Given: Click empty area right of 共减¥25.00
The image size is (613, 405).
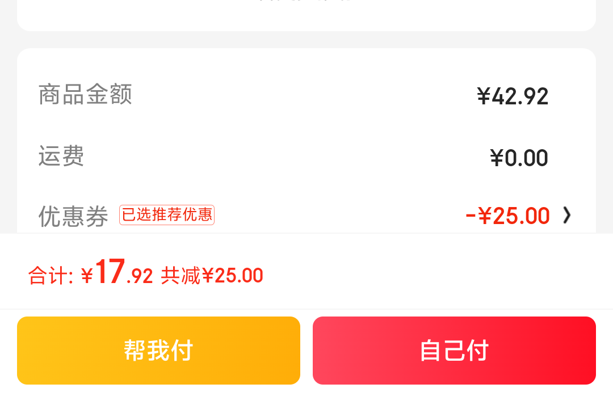Looking at the screenshot, I should (430, 275).
